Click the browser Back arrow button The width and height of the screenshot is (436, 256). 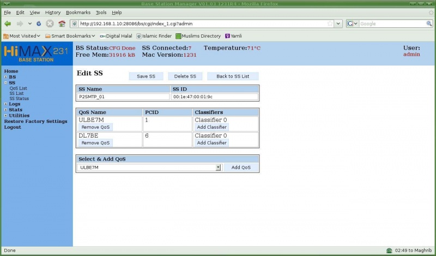[8, 23]
